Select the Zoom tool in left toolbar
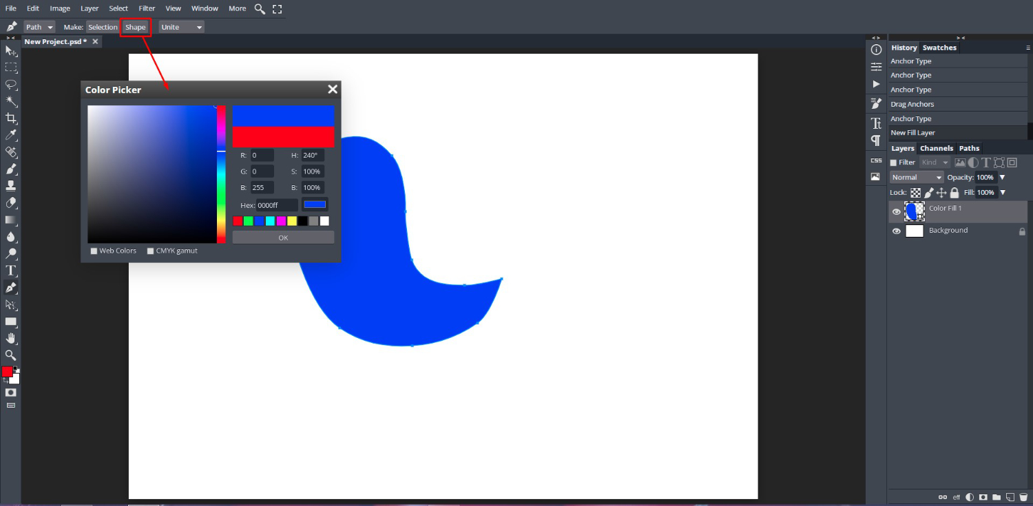The height and width of the screenshot is (506, 1033). 11,355
